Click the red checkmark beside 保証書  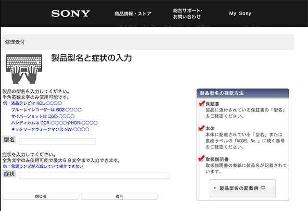click(202, 103)
